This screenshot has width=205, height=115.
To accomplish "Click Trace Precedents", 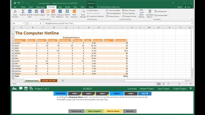I will pyautogui.click(x=113, y=11).
